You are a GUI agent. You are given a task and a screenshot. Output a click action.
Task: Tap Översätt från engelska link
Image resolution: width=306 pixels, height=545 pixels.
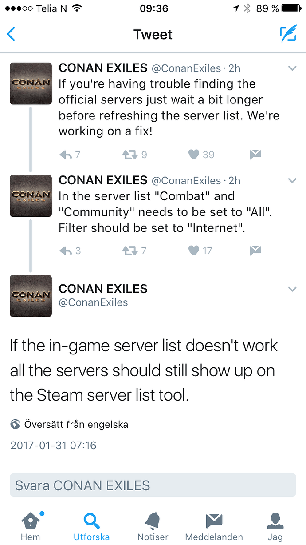pyautogui.click(x=76, y=424)
